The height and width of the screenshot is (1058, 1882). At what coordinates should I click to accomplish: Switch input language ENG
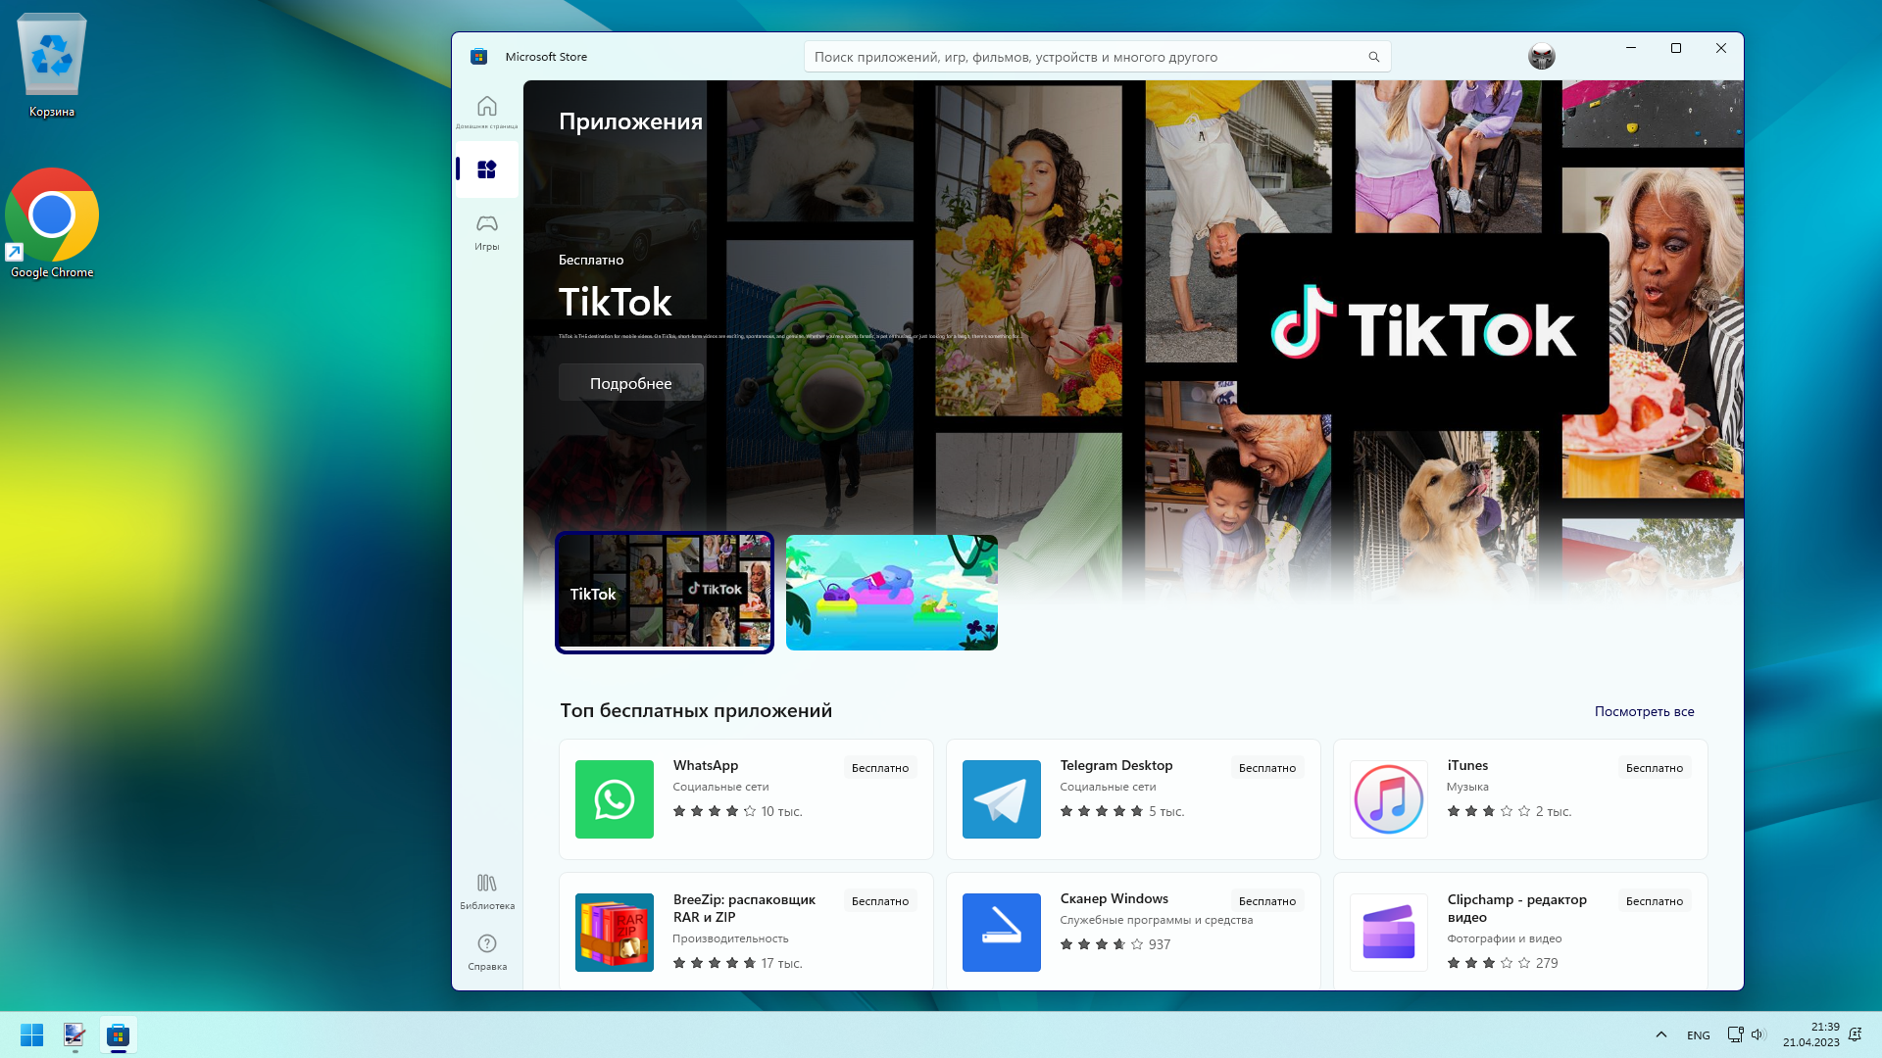[1699, 1035]
